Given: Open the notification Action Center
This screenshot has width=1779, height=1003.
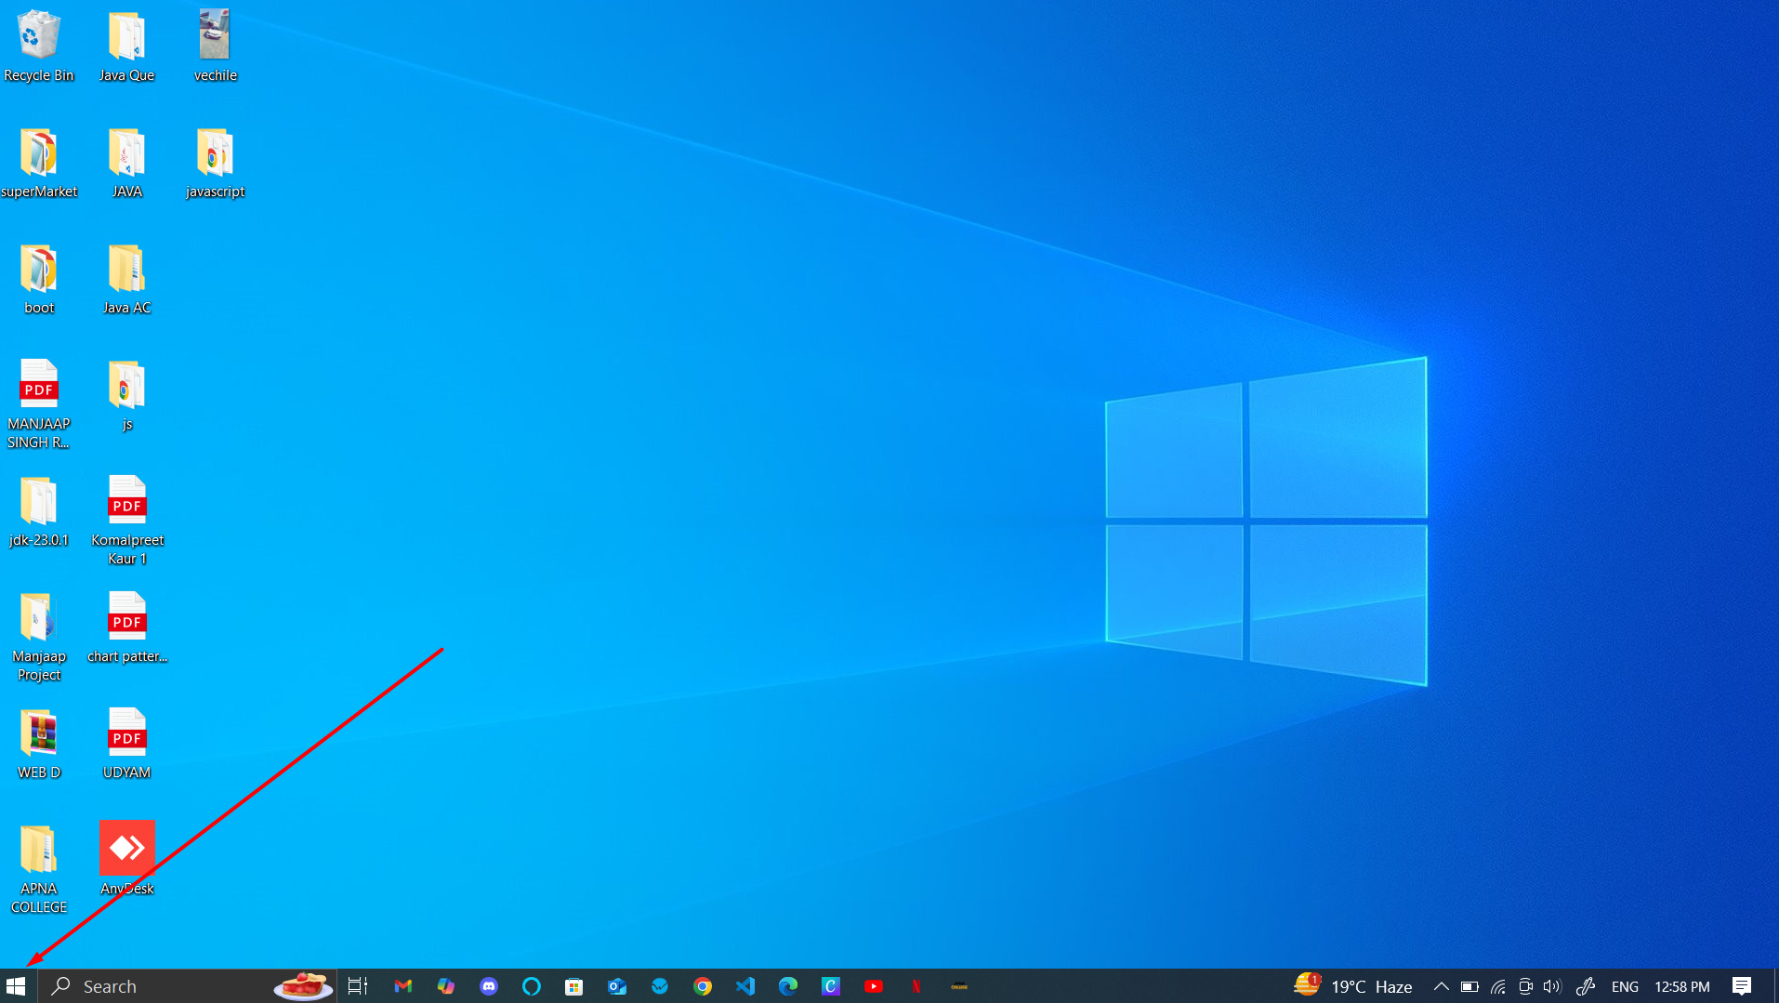Looking at the screenshot, I should [1742, 986].
